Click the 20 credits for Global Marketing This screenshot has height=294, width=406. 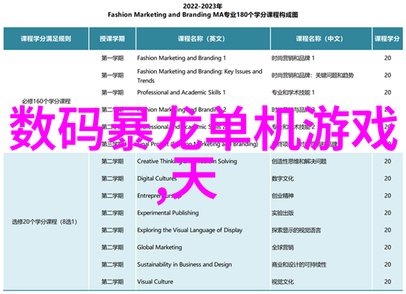388,247
